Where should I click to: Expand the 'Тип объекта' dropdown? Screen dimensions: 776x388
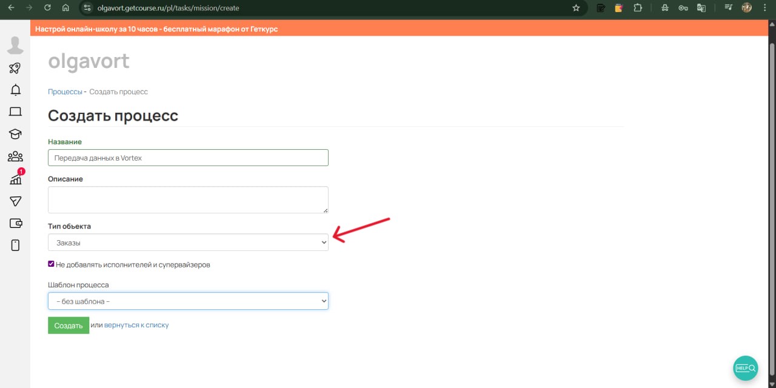pyautogui.click(x=188, y=242)
